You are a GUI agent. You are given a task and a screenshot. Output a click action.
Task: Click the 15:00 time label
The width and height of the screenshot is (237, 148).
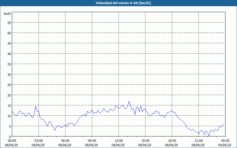click(x=145, y=141)
